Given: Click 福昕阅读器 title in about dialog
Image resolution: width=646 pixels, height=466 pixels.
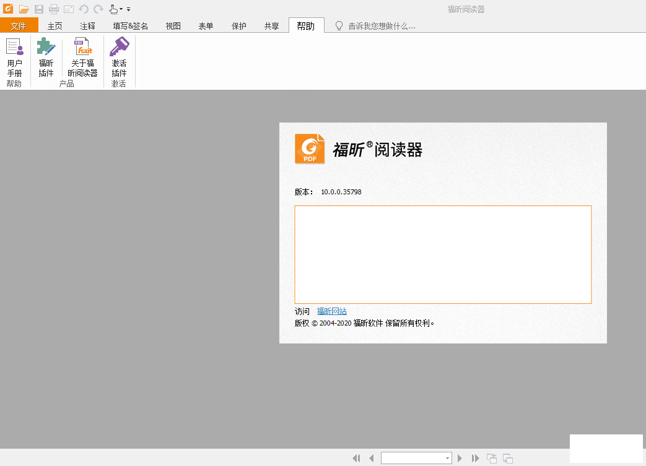Looking at the screenshot, I should click(x=378, y=149).
